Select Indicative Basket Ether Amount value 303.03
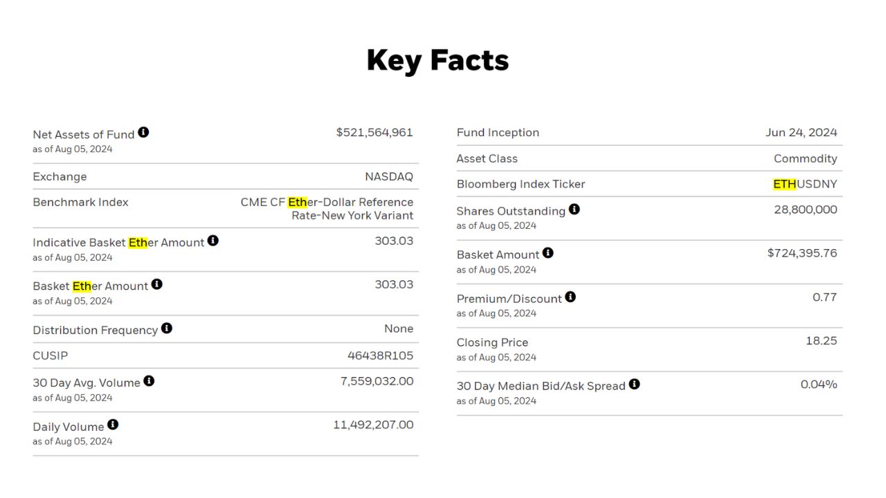The width and height of the screenshot is (886, 498). pos(394,241)
